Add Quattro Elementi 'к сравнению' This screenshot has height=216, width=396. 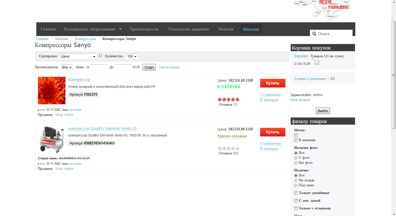click(271, 144)
